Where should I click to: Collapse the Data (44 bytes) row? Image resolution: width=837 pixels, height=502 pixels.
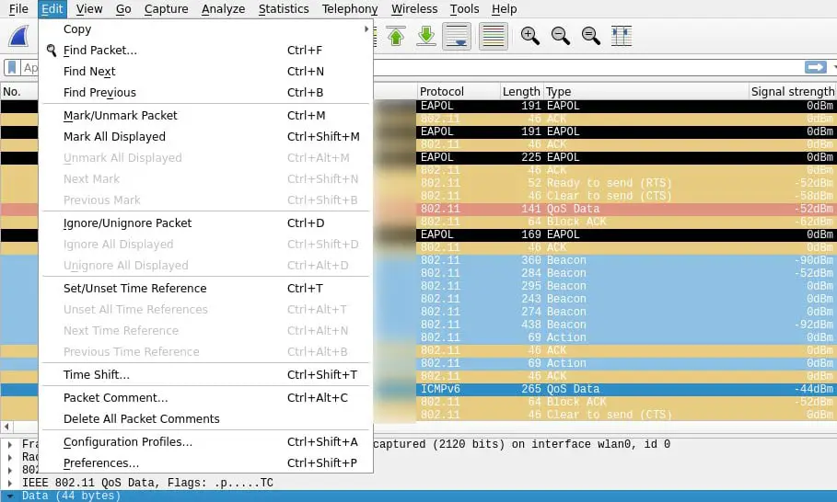pos(10,496)
